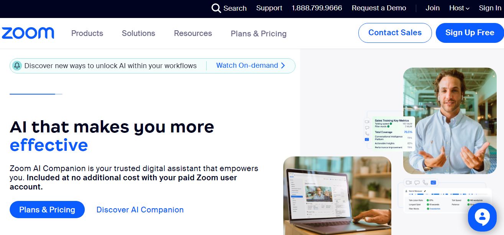Viewport: 504px width, 235px height.
Task: Click the Request a Demo link
Action: pos(379,8)
